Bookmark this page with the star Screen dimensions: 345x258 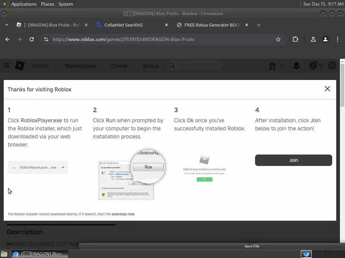[278, 39]
